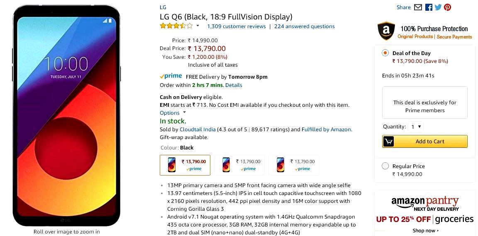Screen dimensions: 478x236
Task: Share product on Twitter icon
Action: pyautogui.click(x=438, y=7)
